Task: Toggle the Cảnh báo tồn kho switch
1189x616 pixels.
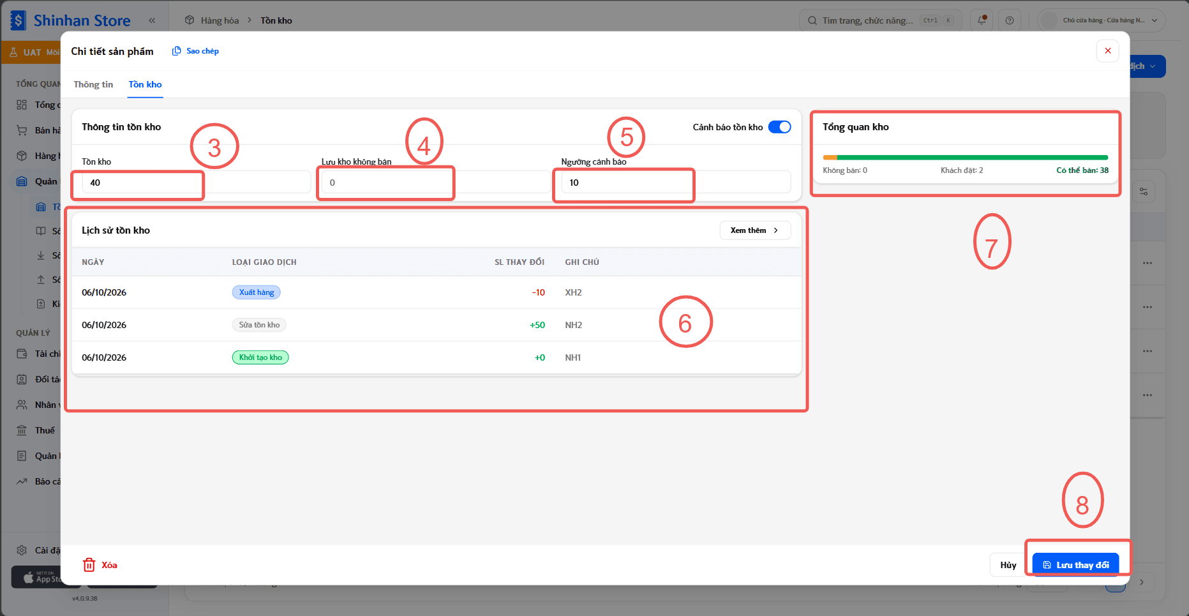Action: 779,127
